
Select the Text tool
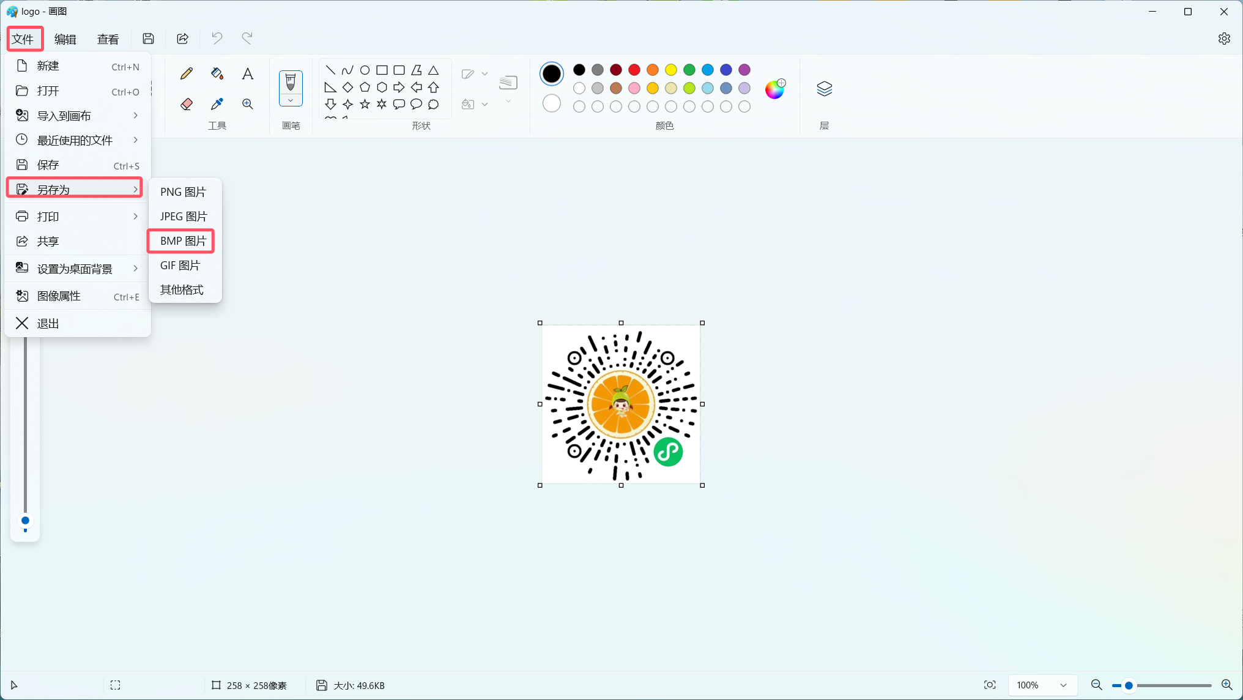click(x=248, y=74)
